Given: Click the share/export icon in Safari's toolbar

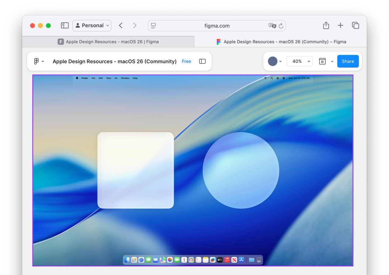Looking at the screenshot, I should [x=326, y=26].
